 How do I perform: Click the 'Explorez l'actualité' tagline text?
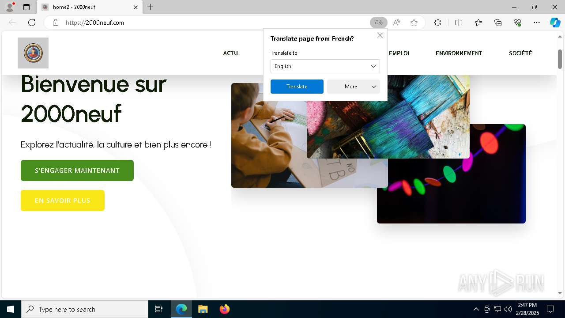coord(116,144)
